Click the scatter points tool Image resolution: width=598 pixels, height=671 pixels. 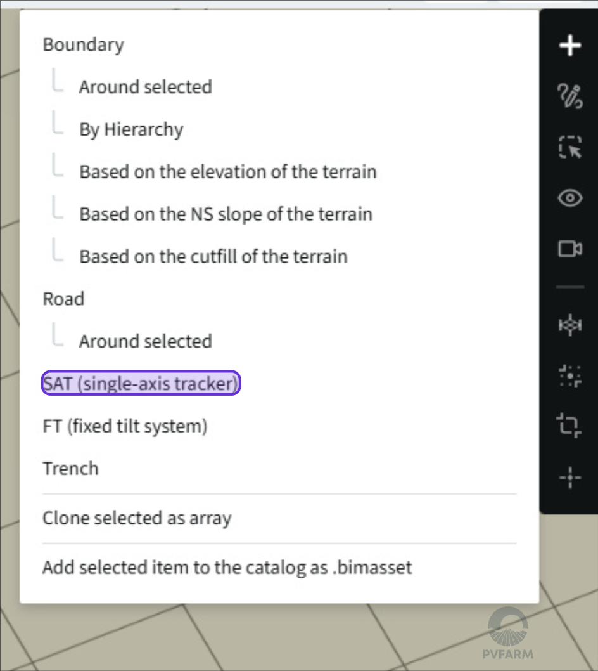(x=569, y=375)
